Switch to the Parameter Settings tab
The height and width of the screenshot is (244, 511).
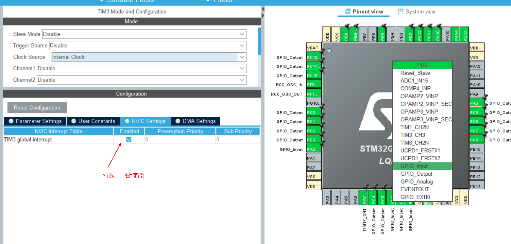(x=35, y=121)
